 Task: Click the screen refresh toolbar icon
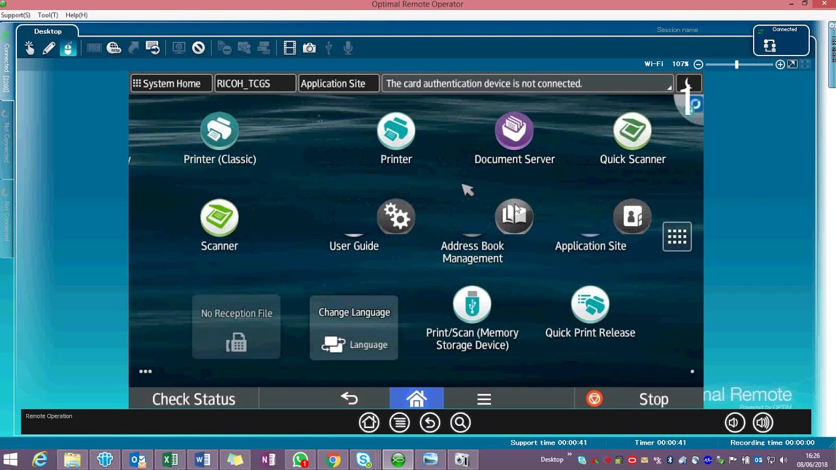pos(153,48)
